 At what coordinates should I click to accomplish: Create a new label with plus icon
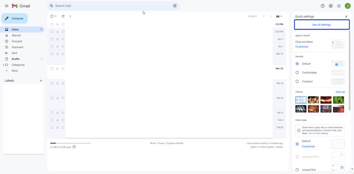coord(41,81)
